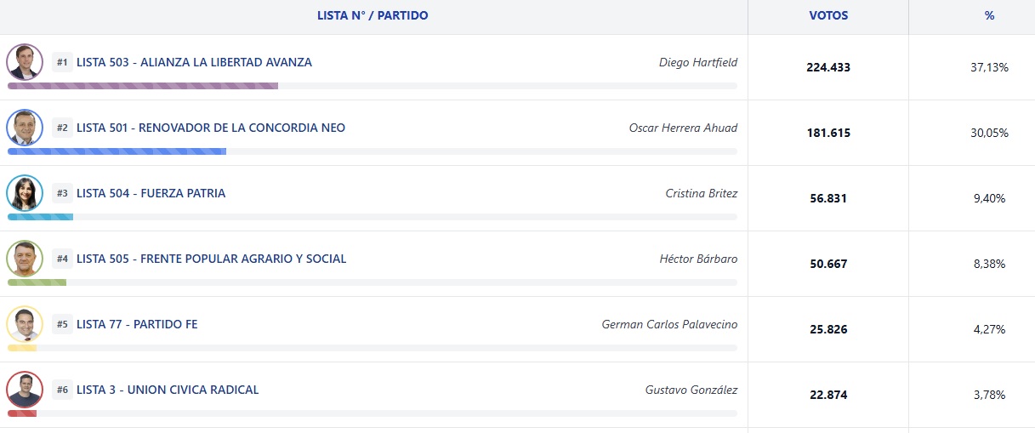
Task: Click Oscar Herrera Ahuad's candidate photo
Action: coord(25,128)
